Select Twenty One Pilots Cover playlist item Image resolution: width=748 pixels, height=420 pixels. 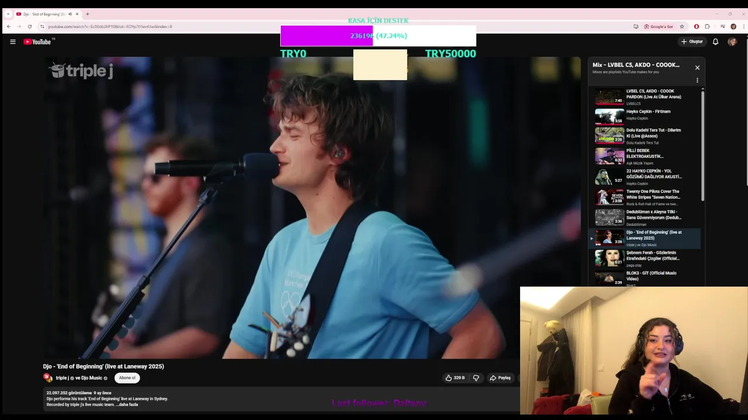coord(645,197)
